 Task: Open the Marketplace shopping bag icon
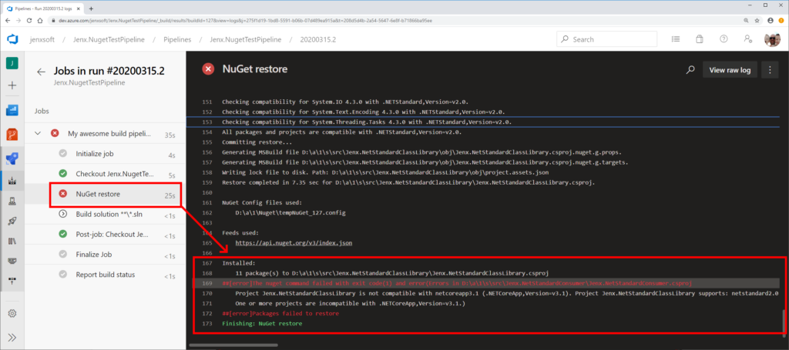point(700,39)
